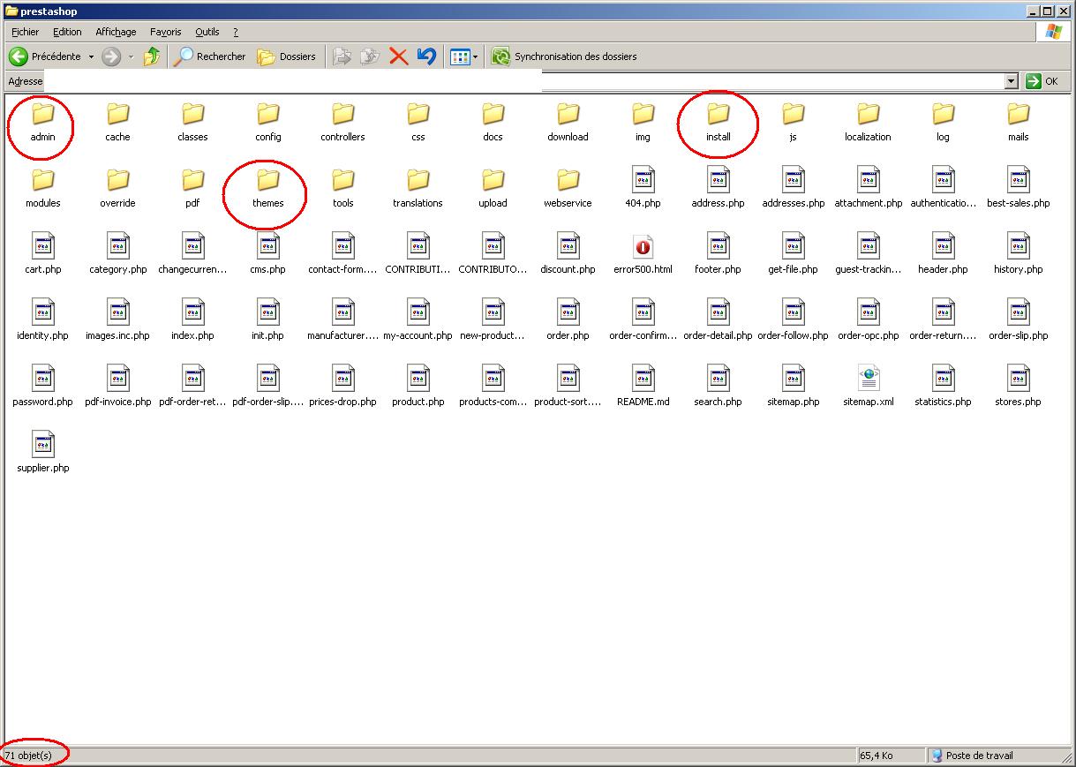
Task: Select the index.php file
Action: coord(192,320)
